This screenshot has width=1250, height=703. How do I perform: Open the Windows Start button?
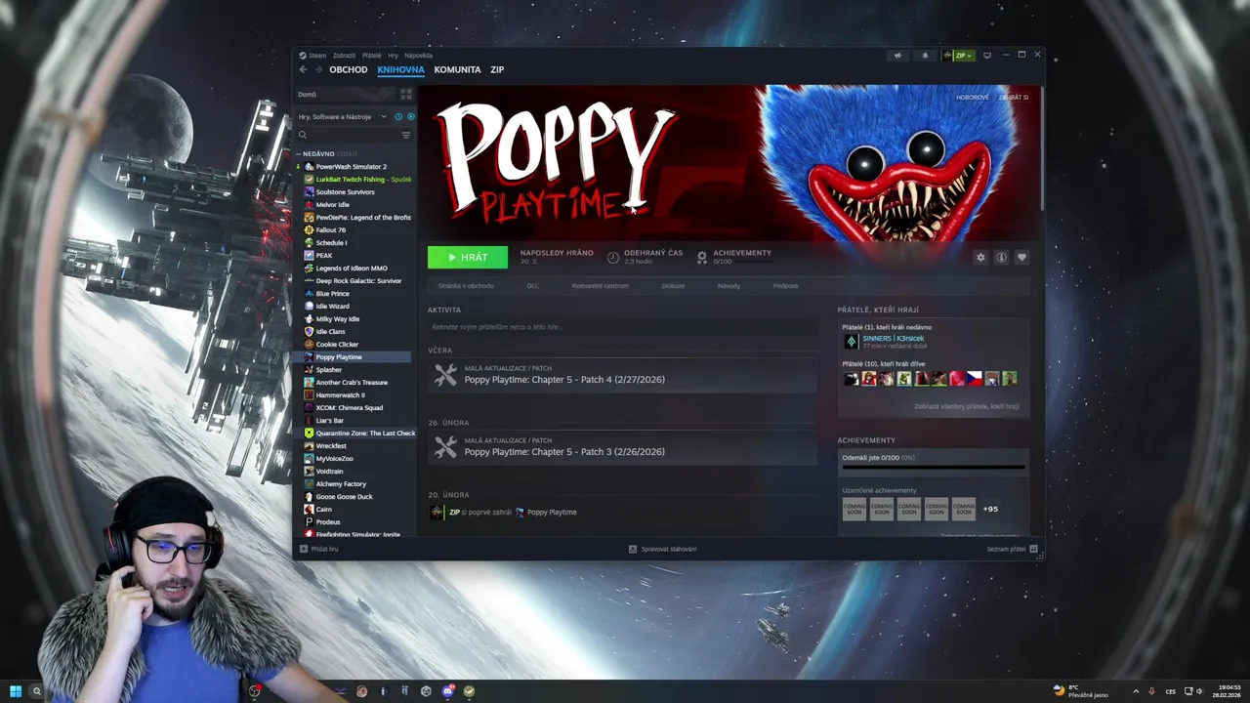16,691
